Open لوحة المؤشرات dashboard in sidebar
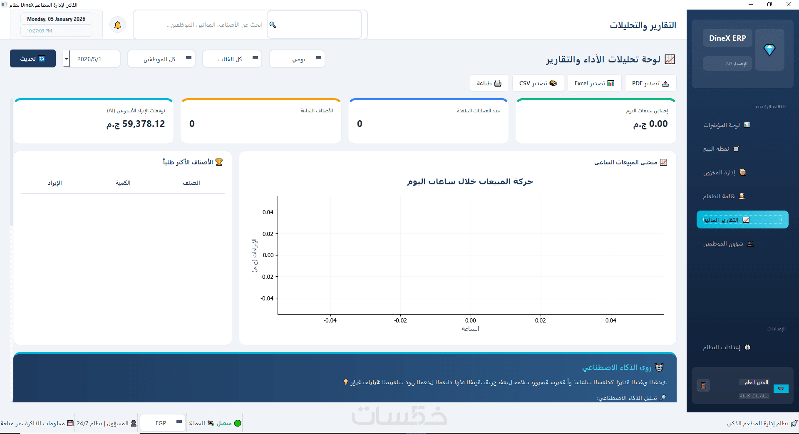Screen dimensions: 799x434 [742, 125]
